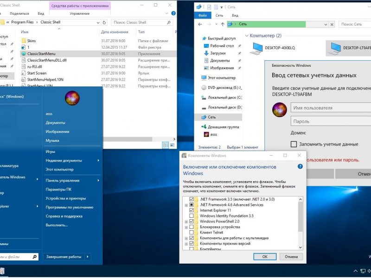Enable Windows Identity Foundation 3.5 checkbox
Viewport: 371px width, 278px height.
coord(192,216)
